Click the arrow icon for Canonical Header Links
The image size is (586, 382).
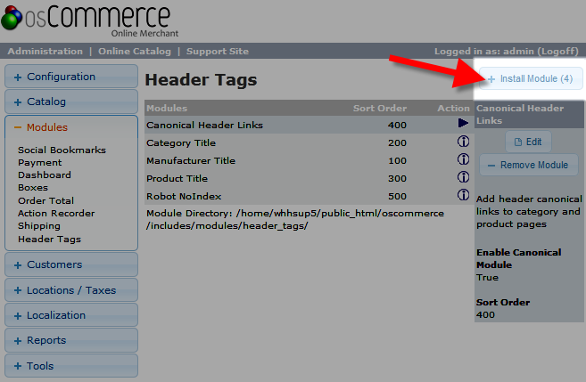coord(463,125)
